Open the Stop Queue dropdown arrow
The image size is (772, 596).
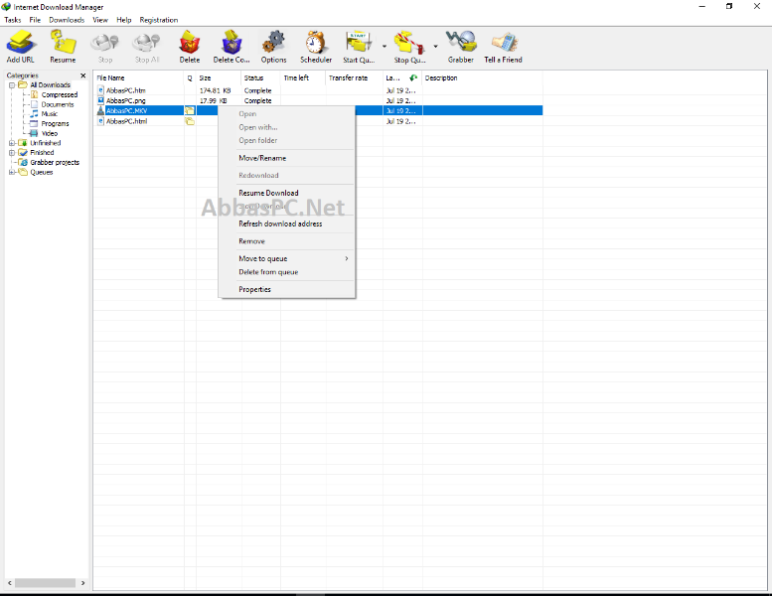coord(436,47)
